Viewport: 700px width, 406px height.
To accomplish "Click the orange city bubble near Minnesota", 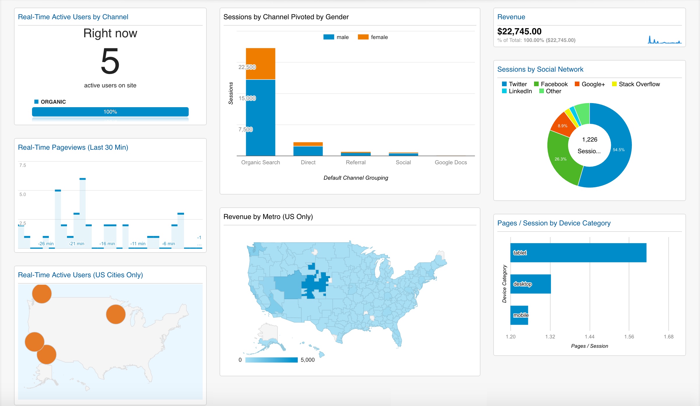I will pos(116,314).
